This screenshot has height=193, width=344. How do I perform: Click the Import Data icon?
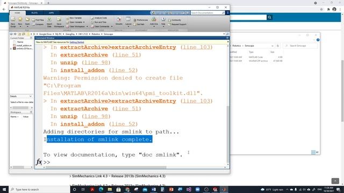click(49, 19)
